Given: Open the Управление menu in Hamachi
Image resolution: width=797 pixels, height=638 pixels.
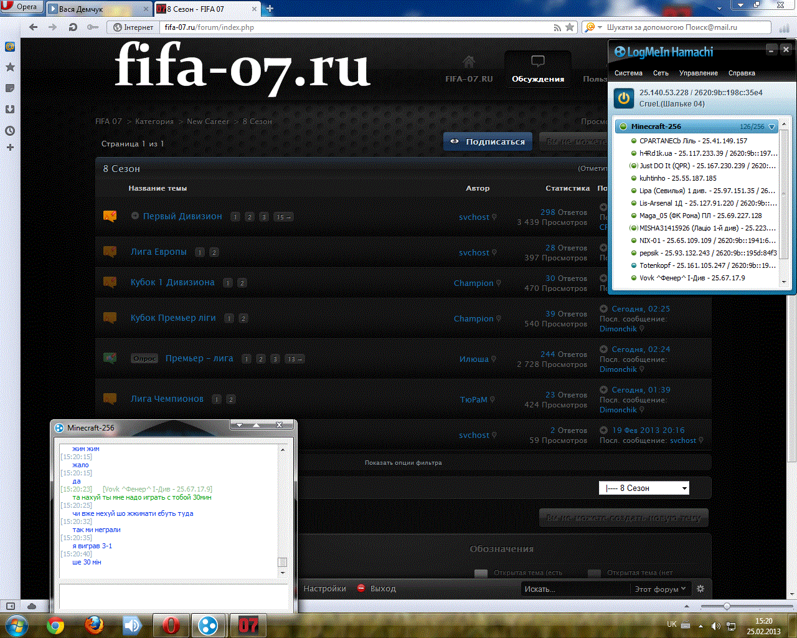Looking at the screenshot, I should (x=698, y=73).
